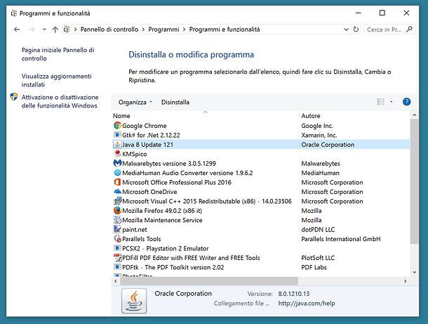Click the PDFill PDF Editor icon
This screenshot has height=324, width=428.
pyautogui.click(x=117, y=257)
